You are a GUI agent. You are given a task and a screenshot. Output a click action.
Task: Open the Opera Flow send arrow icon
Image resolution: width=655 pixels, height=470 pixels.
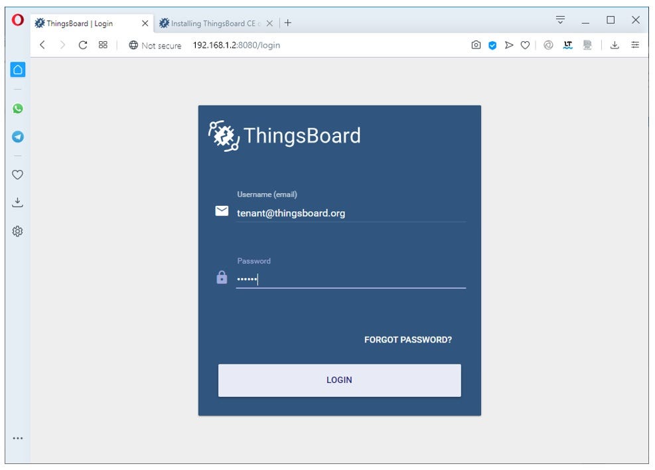509,44
